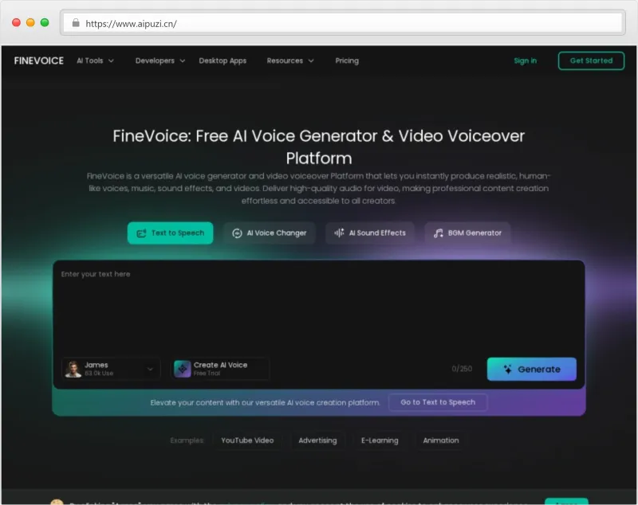Click the Sign in link
The image size is (638, 505).
[x=525, y=61]
